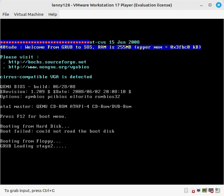Viewport: 224px width, 196px height.
Task: Click the bochs.sourceforge.net URL text
Action: coord(47,62)
